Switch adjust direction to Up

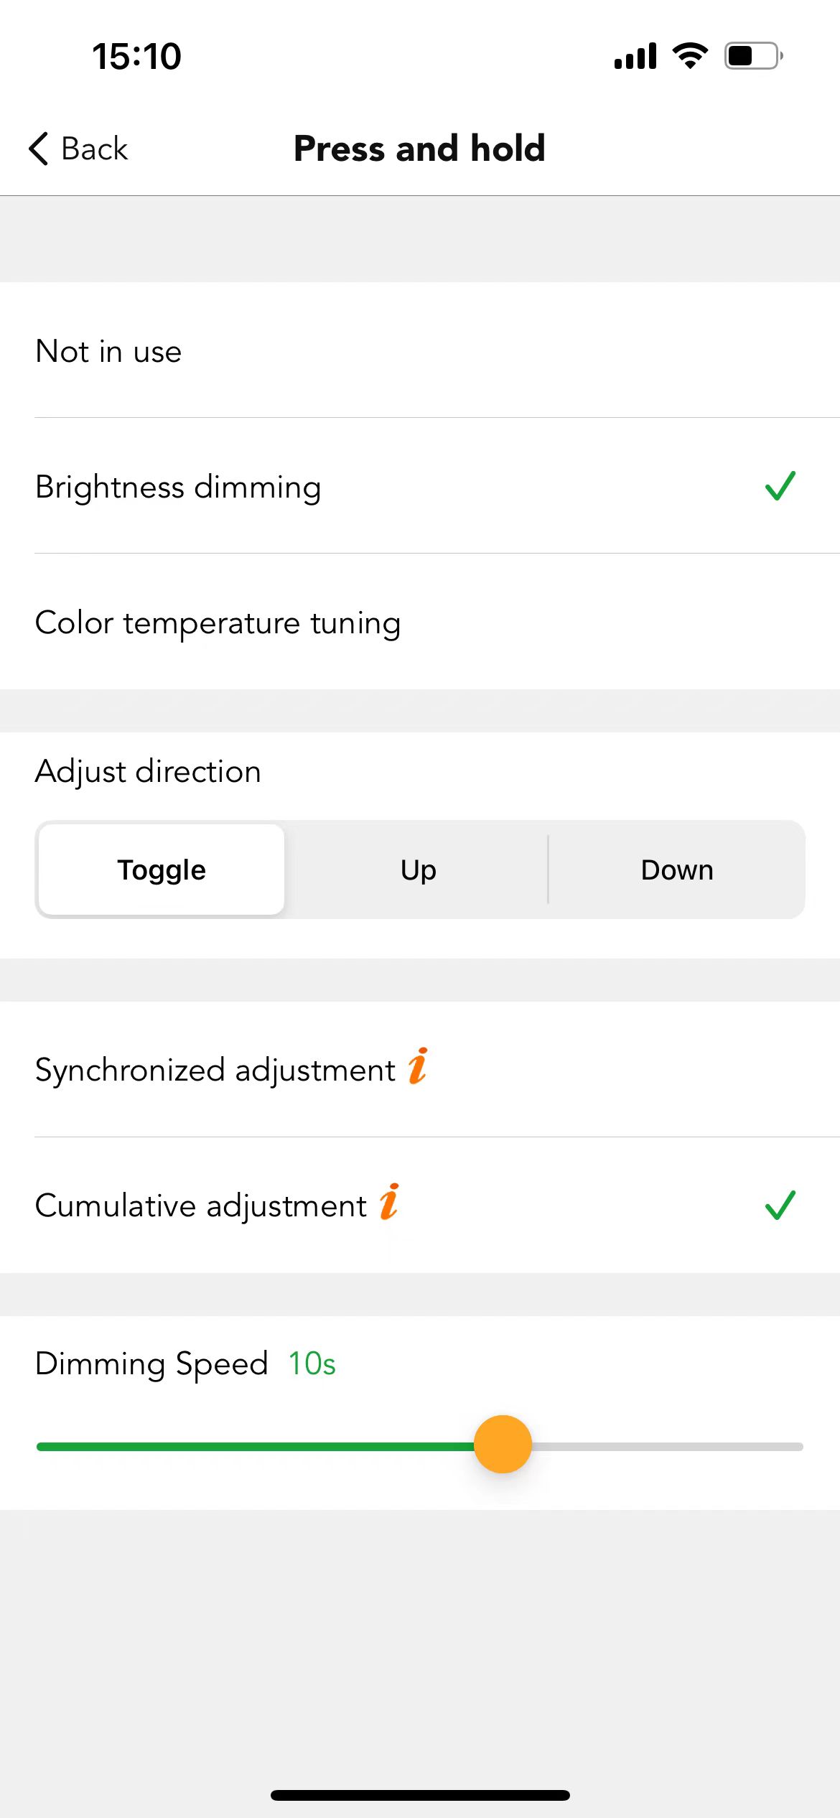click(419, 870)
